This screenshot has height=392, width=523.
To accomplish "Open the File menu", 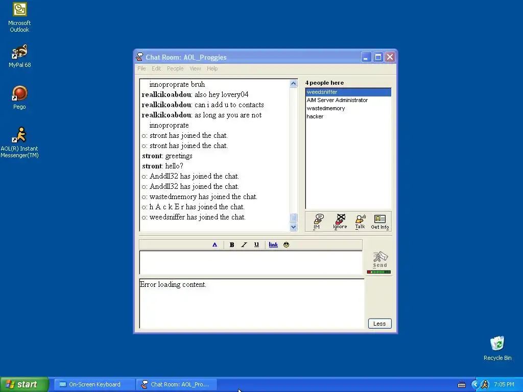I will 142,68.
